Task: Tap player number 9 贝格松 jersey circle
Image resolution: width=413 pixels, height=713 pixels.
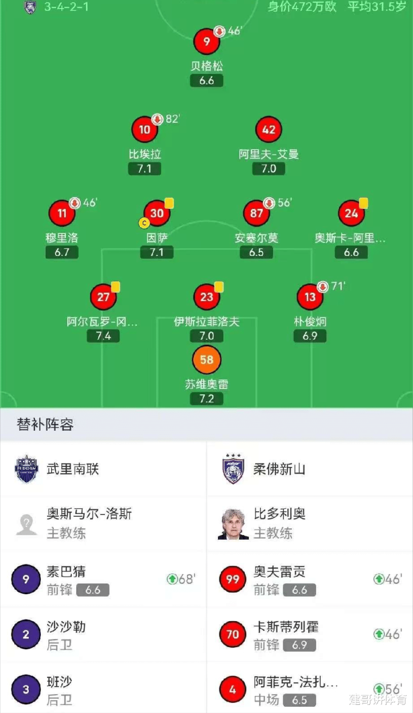Action: pos(206,41)
